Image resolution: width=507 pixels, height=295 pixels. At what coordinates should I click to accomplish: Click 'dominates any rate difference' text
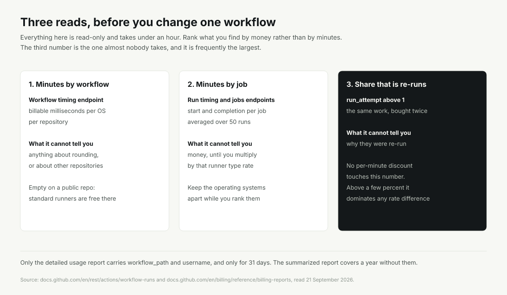tap(388, 198)
